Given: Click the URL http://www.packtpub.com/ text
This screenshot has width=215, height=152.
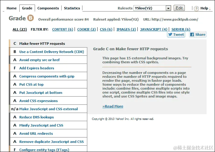Looking at the screenshot, I should click(x=171, y=19).
